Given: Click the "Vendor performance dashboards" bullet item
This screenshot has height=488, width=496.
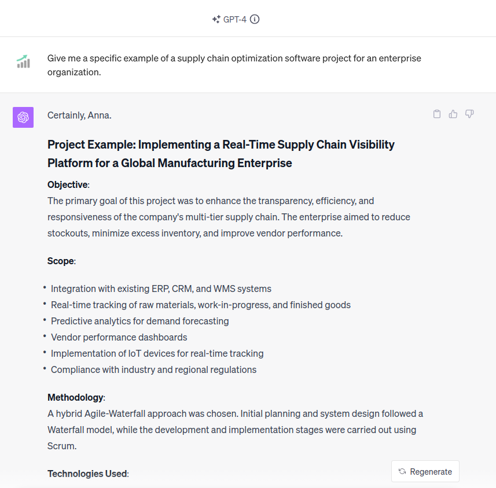Looking at the screenshot, I should click(119, 337).
